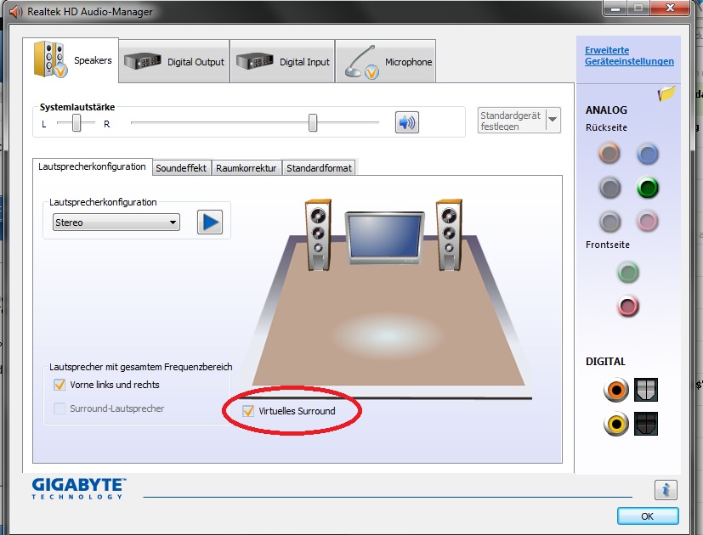This screenshot has height=535, width=703.
Task: Open the Soundeffekt tab
Action: pyautogui.click(x=181, y=168)
